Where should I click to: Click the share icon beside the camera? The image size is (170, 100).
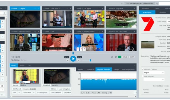116,57
